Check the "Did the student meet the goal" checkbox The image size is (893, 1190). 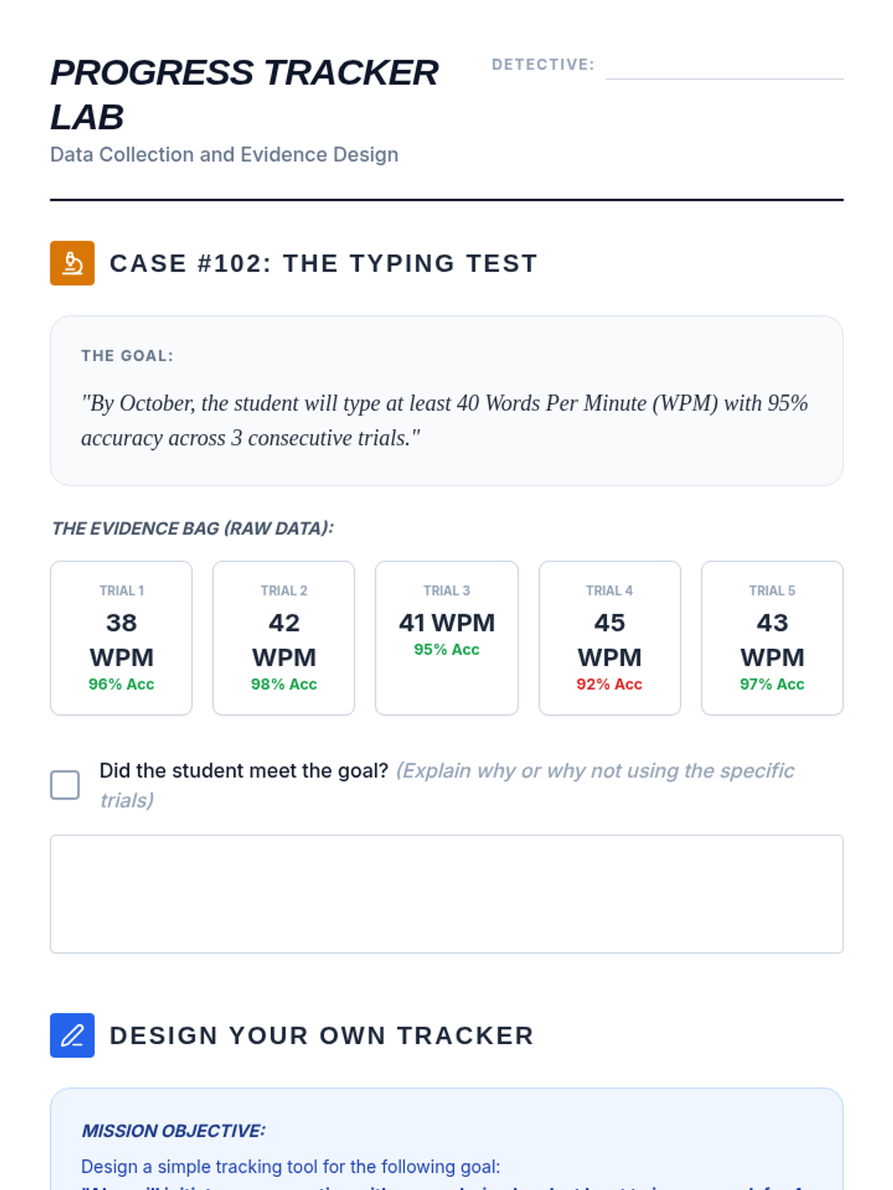(x=65, y=785)
